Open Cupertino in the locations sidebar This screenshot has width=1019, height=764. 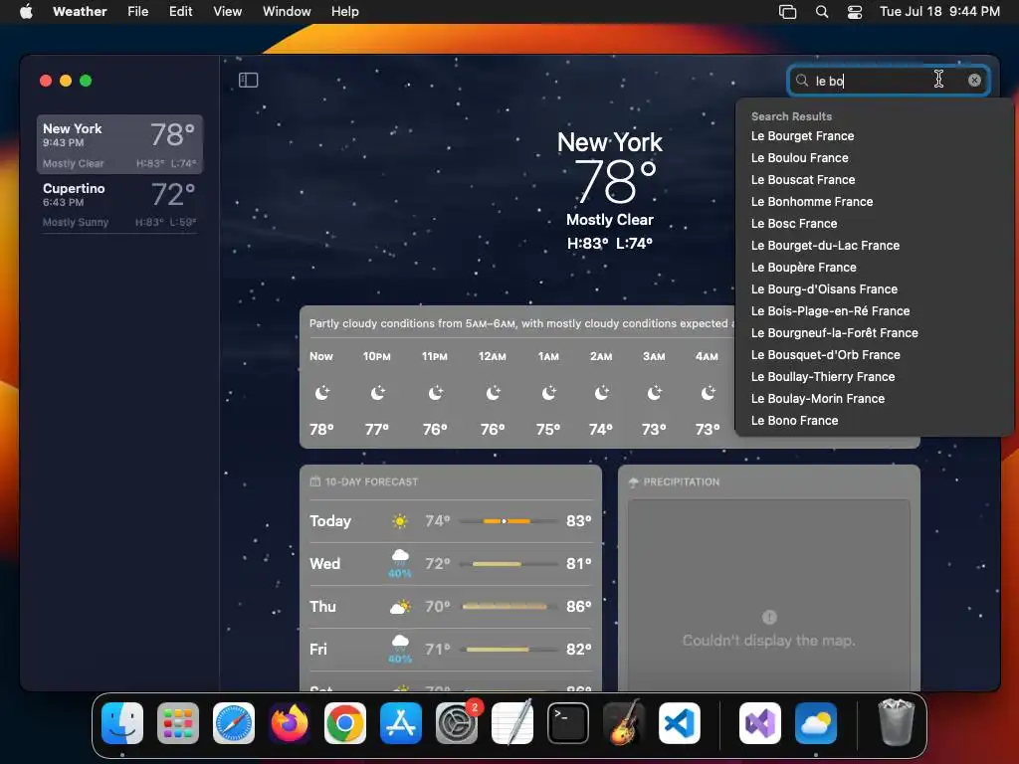(x=119, y=204)
